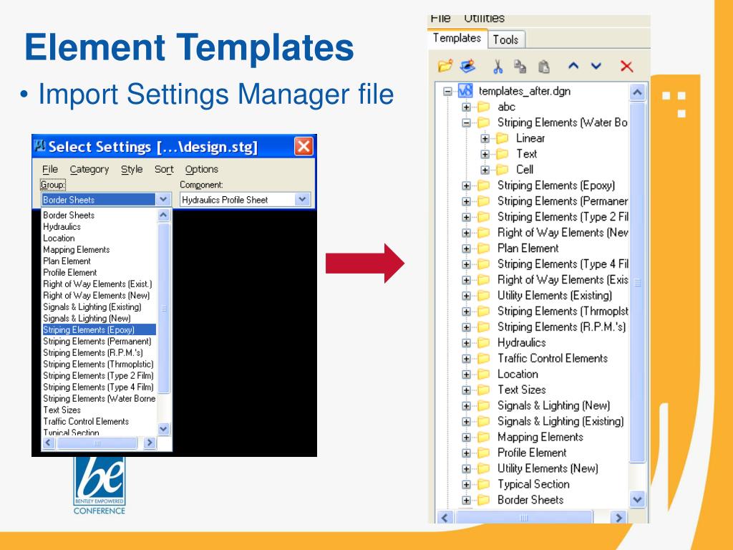Select highlighted Striping Elements (Epoxy) list entry

click(99, 329)
